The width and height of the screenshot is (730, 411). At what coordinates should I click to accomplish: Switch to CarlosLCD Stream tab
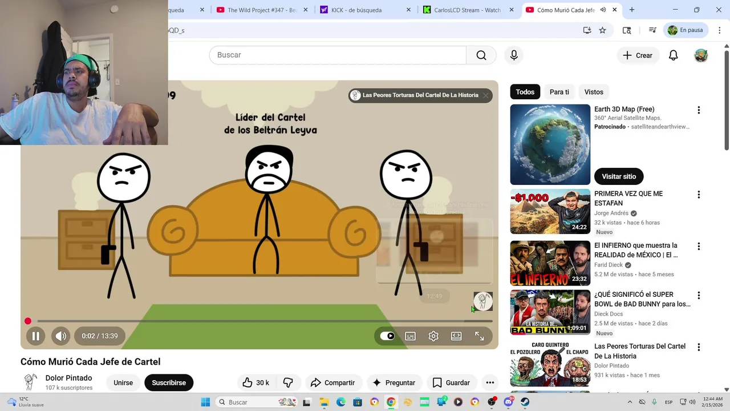click(467, 10)
